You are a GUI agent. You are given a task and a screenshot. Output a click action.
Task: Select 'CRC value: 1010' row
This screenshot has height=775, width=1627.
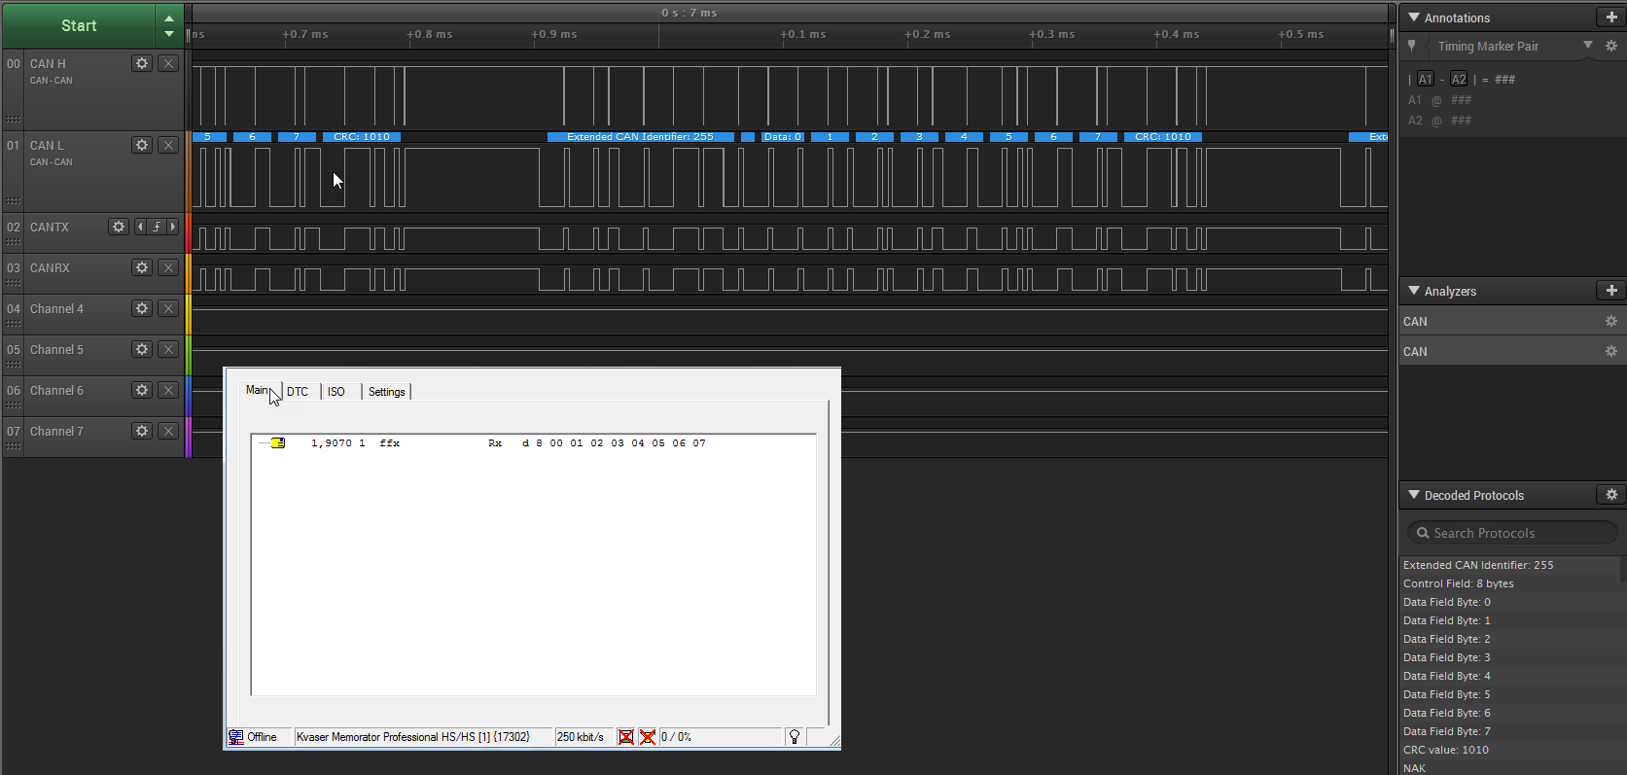click(x=1510, y=750)
